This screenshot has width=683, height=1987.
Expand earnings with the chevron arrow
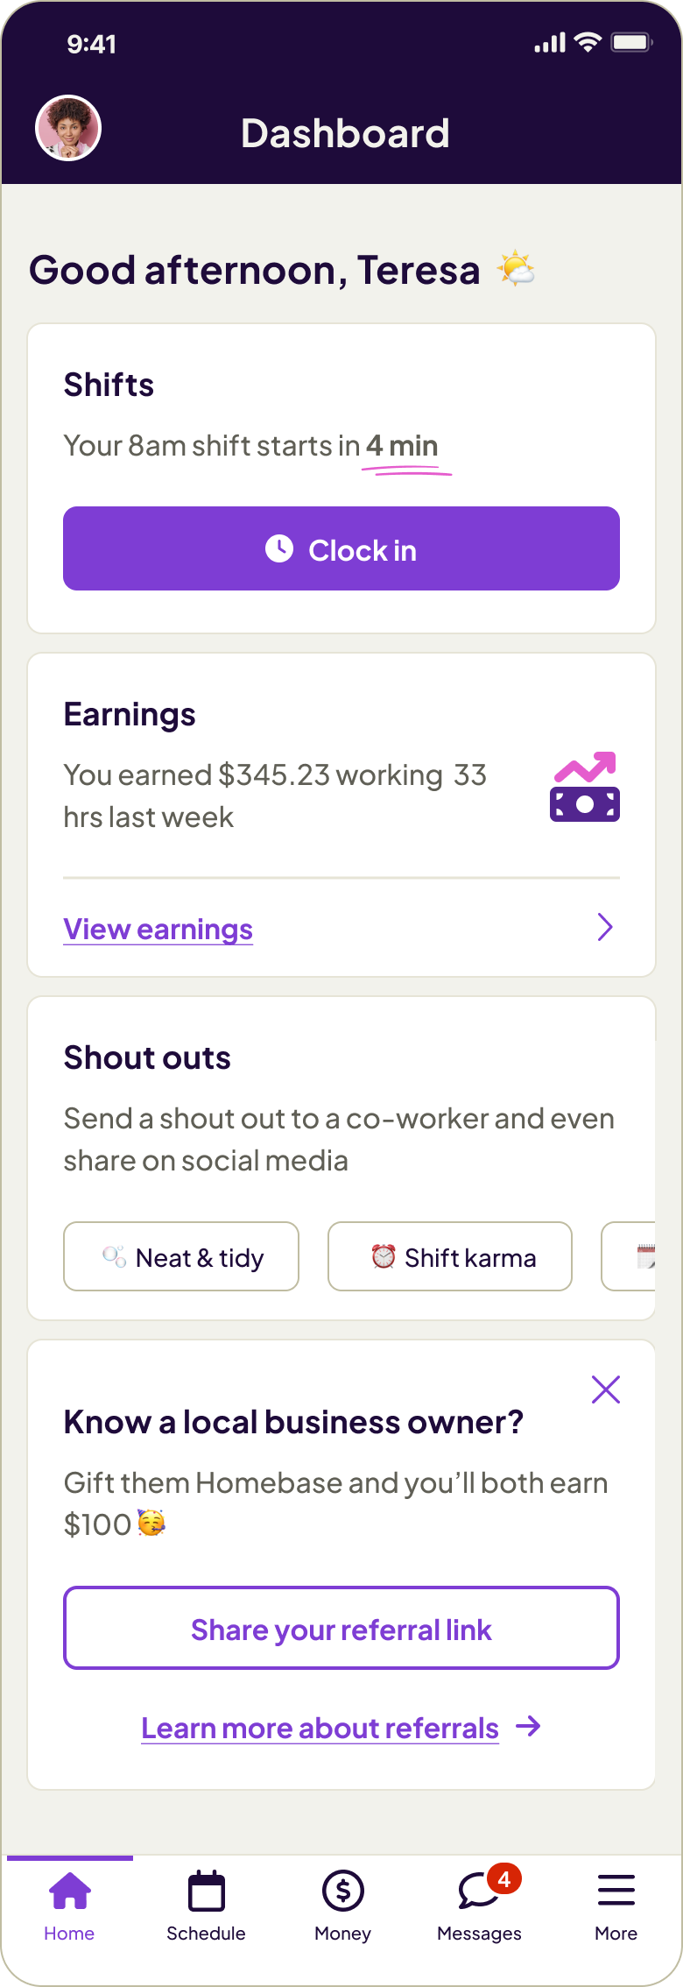pyautogui.click(x=604, y=927)
